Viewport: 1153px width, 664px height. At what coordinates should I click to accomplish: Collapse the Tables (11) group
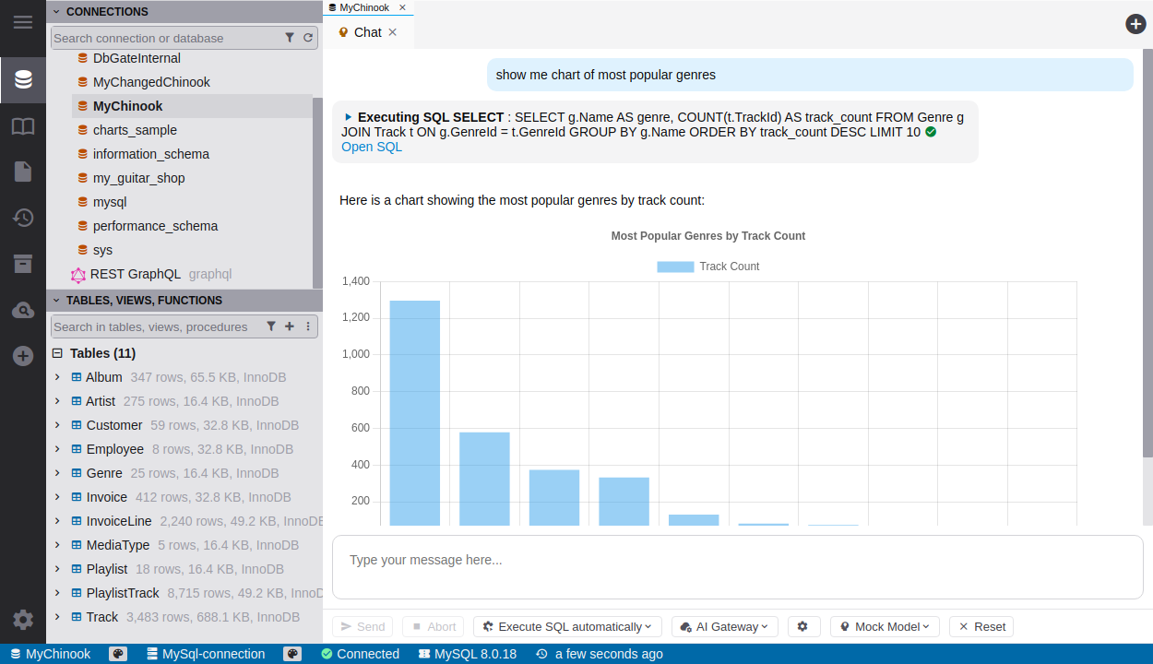pyautogui.click(x=57, y=353)
